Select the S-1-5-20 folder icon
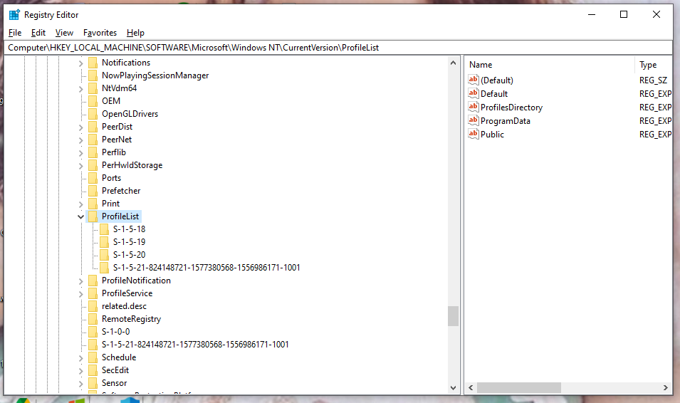 click(104, 255)
